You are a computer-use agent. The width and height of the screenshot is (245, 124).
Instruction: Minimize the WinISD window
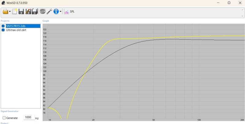[218, 3]
